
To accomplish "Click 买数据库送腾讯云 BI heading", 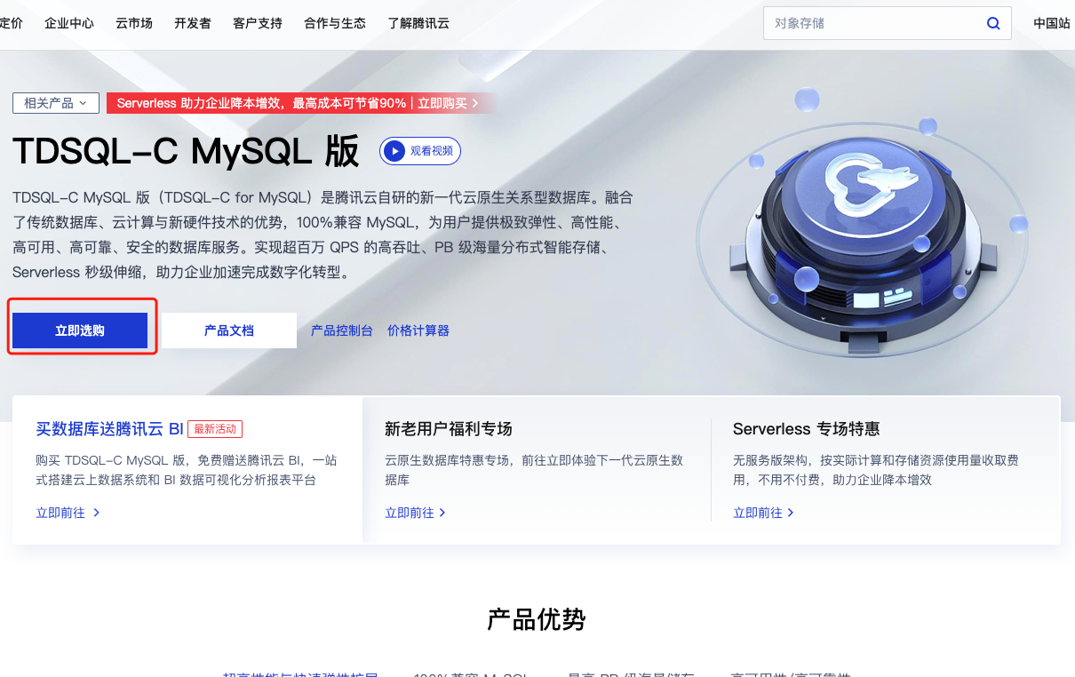I will pyautogui.click(x=109, y=428).
